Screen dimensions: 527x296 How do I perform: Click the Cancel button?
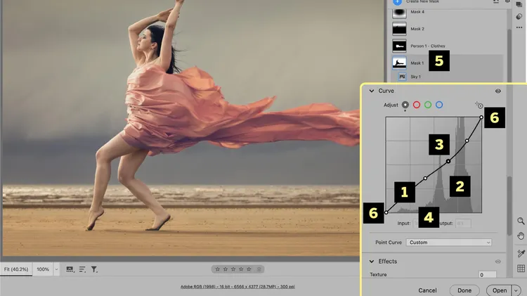pyautogui.click(x=427, y=290)
